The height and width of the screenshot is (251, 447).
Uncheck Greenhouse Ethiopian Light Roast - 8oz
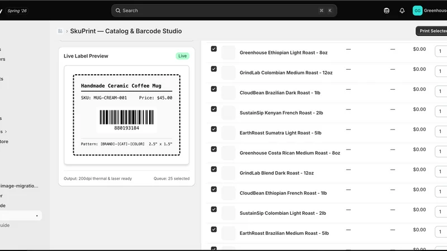point(214,49)
